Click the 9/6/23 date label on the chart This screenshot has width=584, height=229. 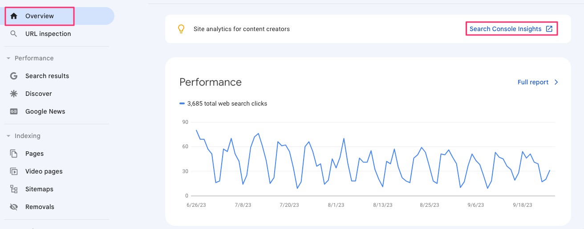476,205
